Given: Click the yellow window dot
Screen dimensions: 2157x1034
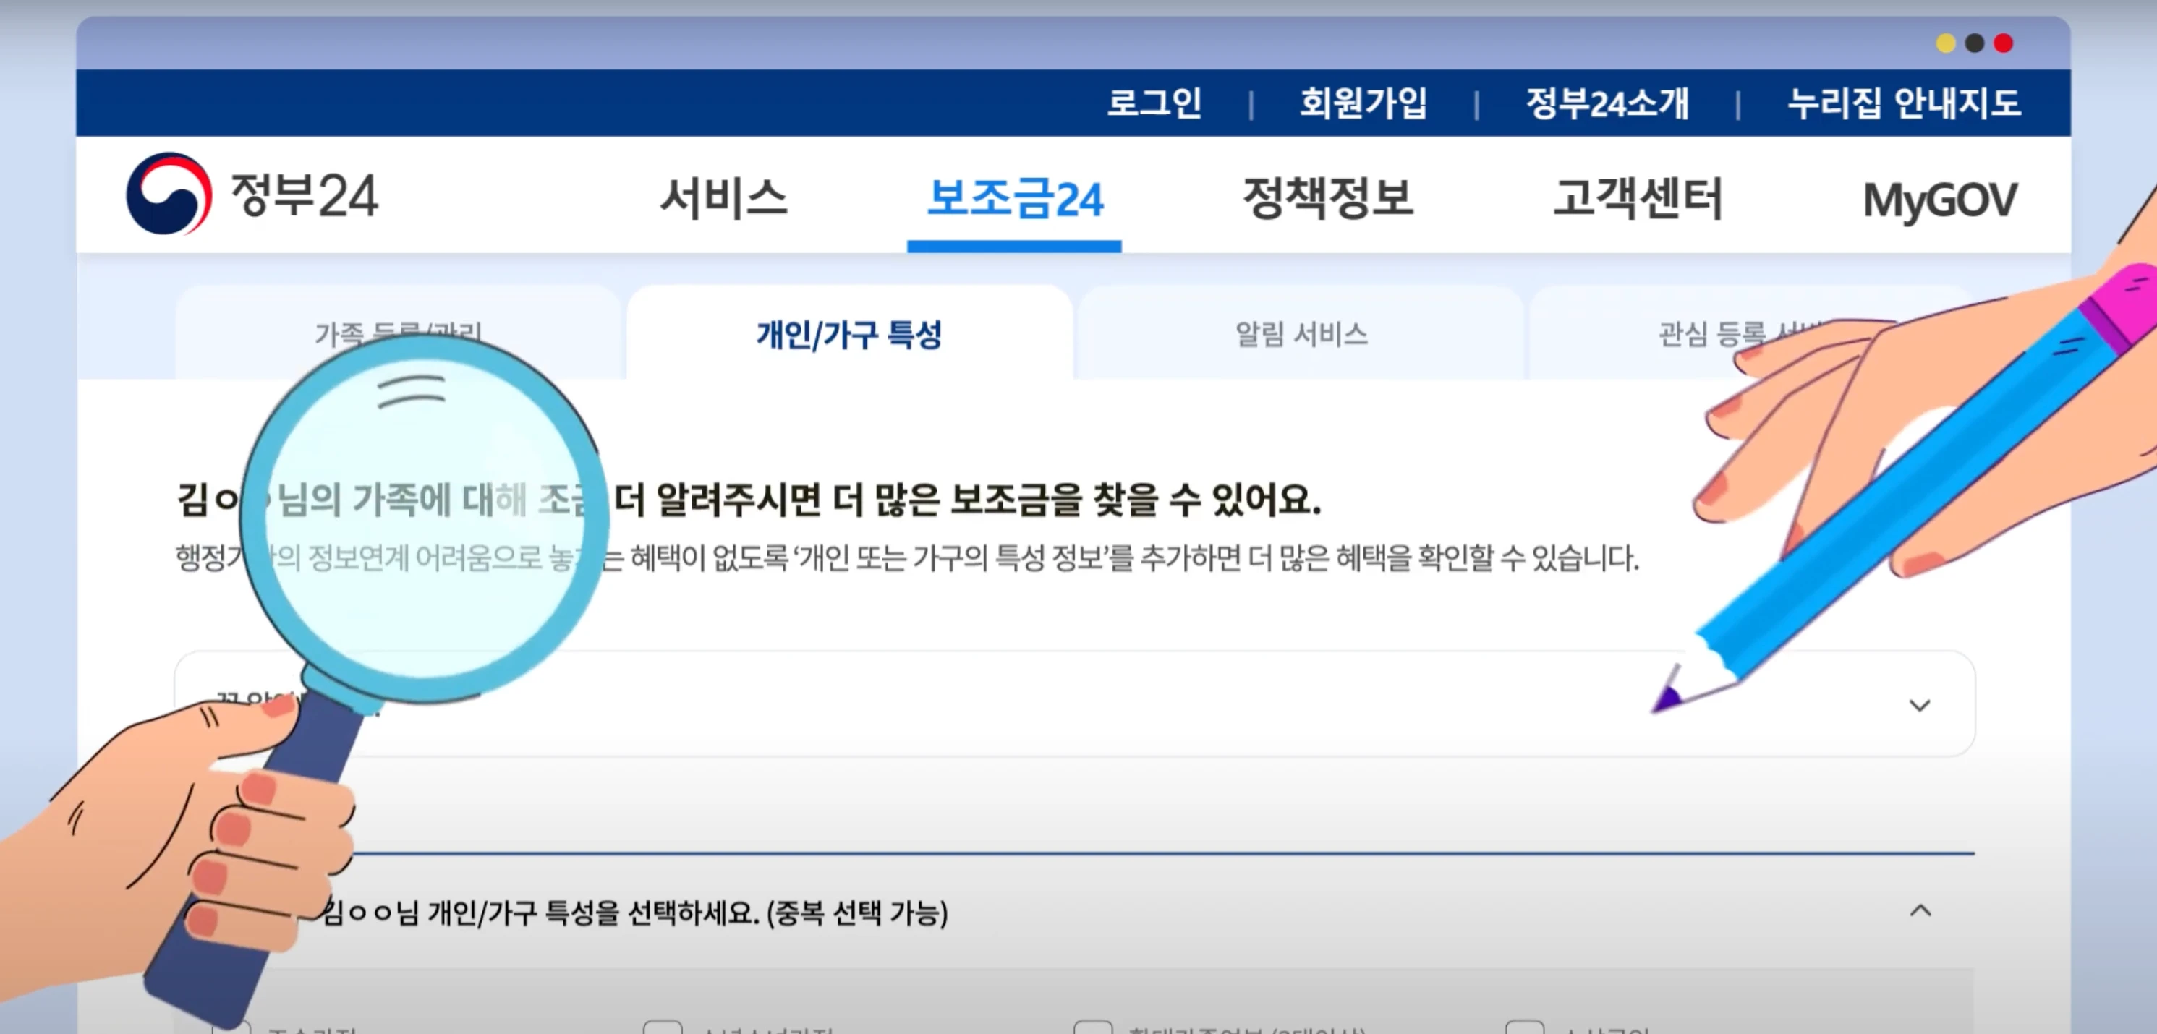Looking at the screenshot, I should click(x=1946, y=43).
